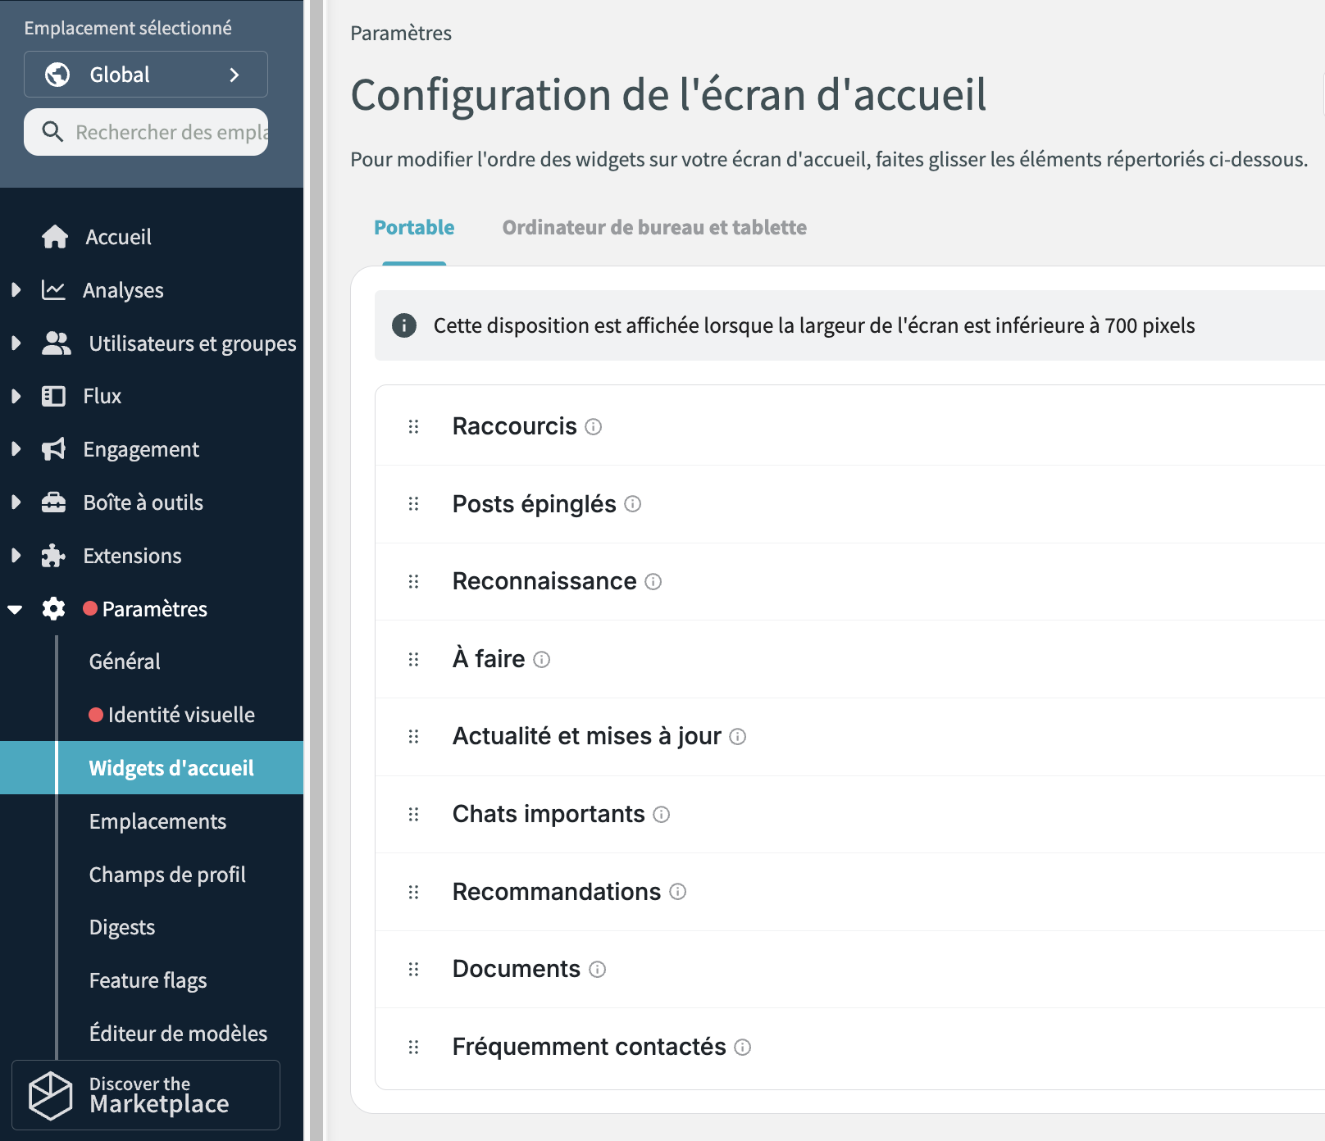
Task: Open the Global location selector
Action: point(146,75)
